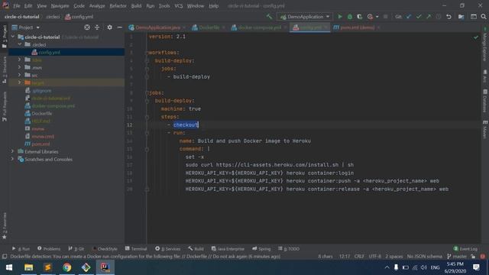
Task: Click the profiler run icon
Action: point(370,17)
